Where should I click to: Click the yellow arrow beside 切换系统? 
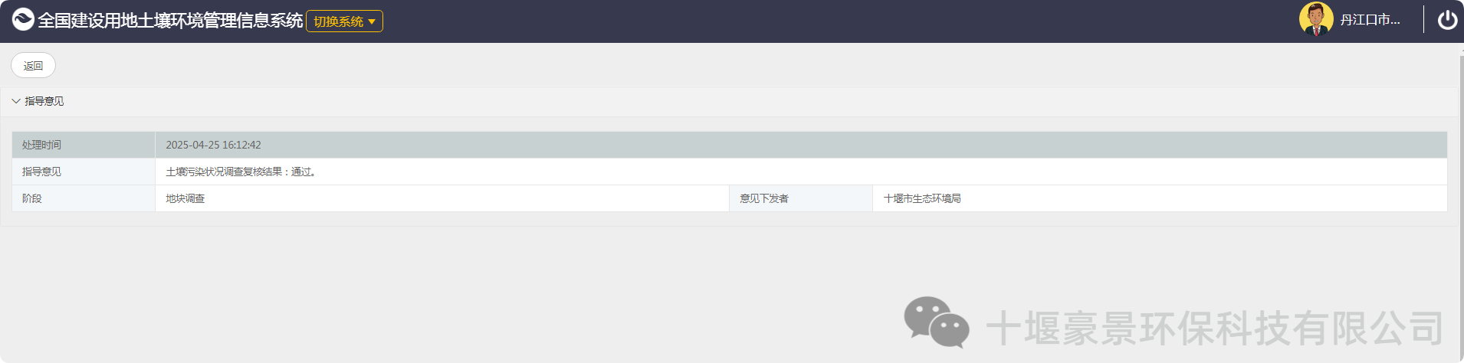click(372, 21)
